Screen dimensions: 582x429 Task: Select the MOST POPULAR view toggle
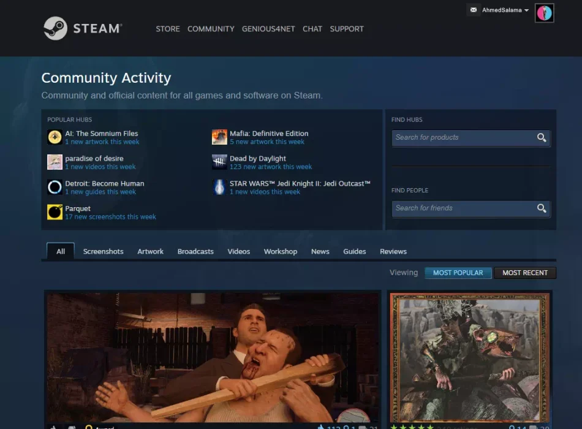458,273
